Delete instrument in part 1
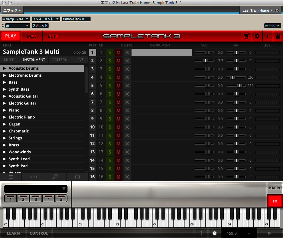Screen dimensions: 283x238 tap(127, 52)
